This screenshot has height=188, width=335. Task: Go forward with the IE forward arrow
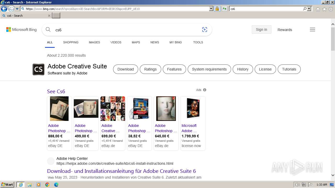click(x=11, y=9)
